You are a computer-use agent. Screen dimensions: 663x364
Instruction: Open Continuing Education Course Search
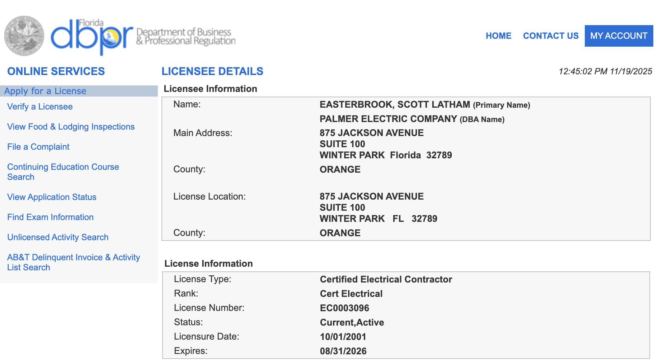63,172
